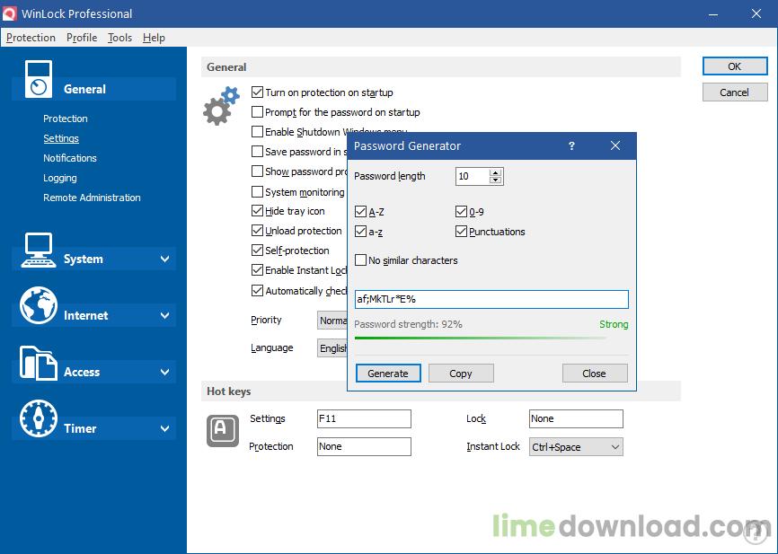
Task: Click the Hot keys keyboard key icon
Action: point(222,430)
